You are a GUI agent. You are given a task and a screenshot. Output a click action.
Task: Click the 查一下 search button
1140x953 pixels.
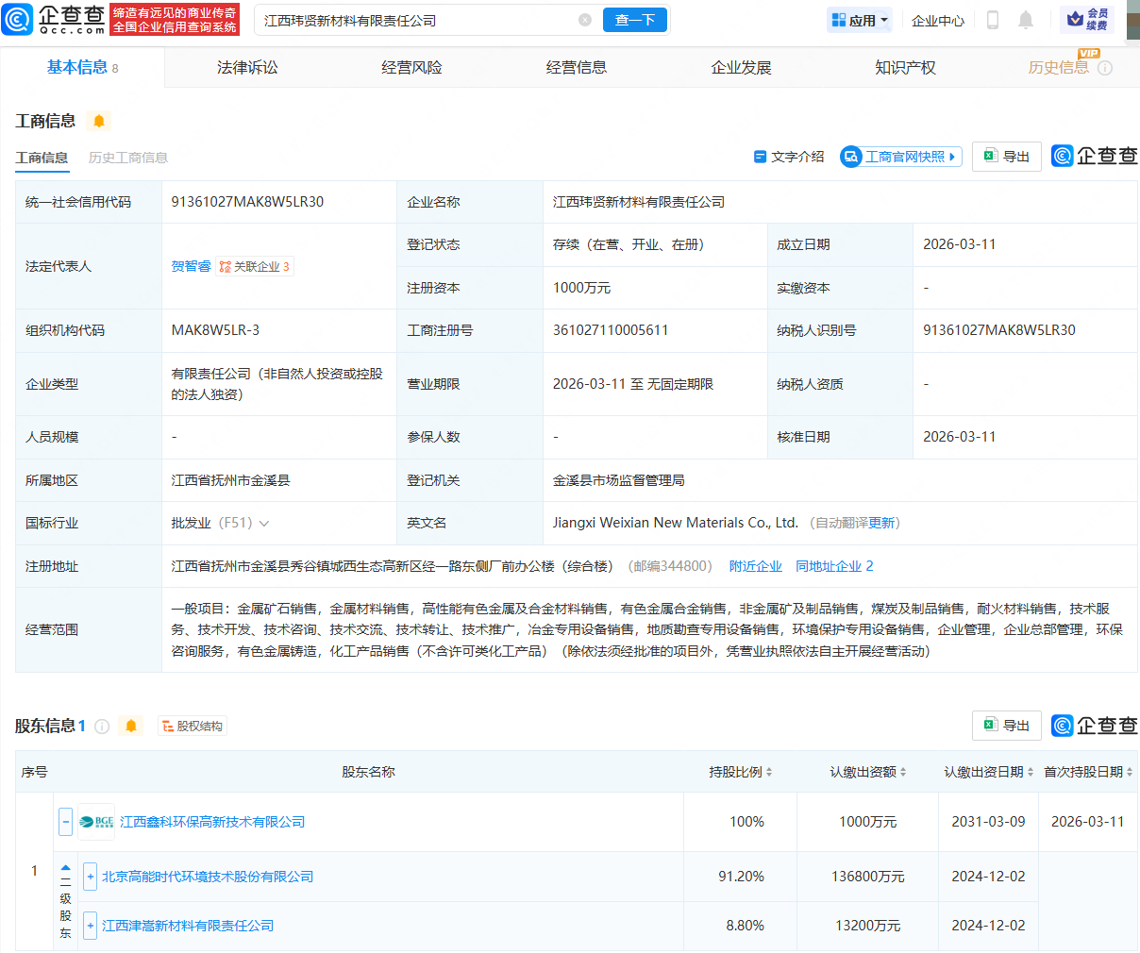click(634, 19)
